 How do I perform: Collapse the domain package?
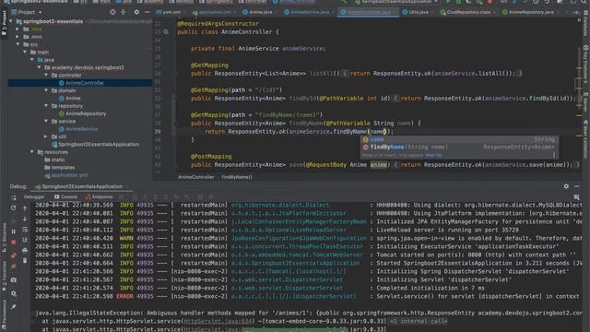[x=46, y=90]
